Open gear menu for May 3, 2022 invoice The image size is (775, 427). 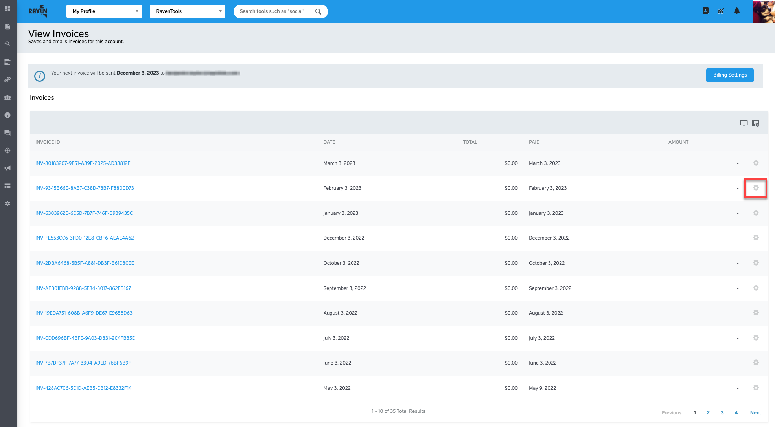tap(756, 388)
